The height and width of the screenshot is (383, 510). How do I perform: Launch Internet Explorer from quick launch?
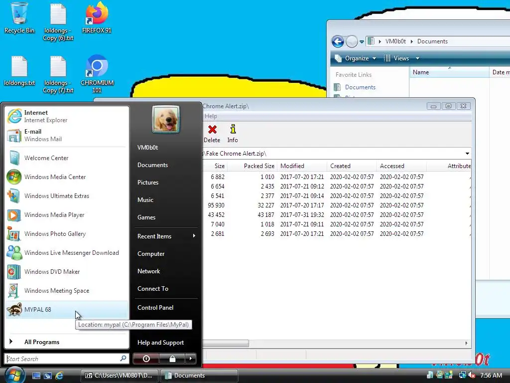coord(59,376)
